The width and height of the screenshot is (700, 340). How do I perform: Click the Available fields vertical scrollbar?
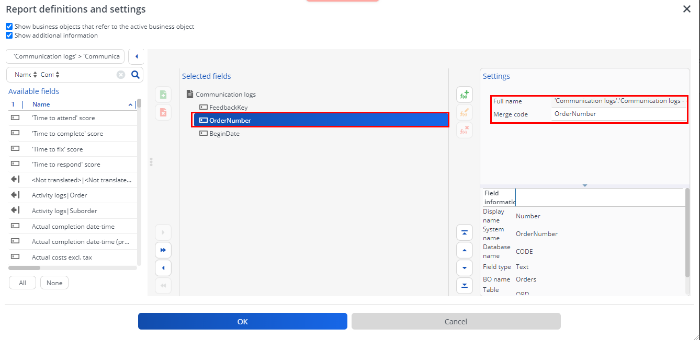[139, 103]
